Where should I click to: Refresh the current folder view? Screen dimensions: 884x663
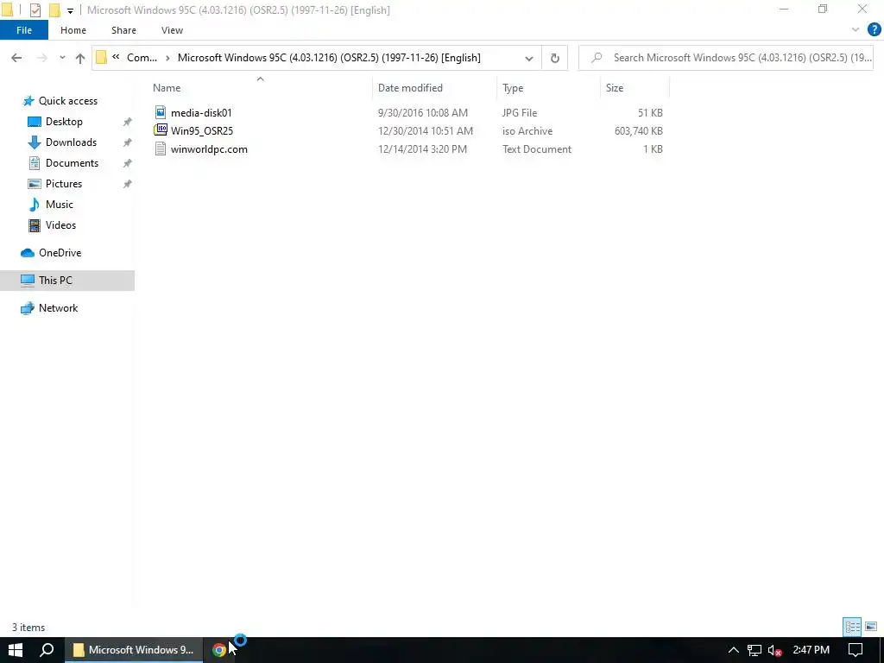pos(555,58)
